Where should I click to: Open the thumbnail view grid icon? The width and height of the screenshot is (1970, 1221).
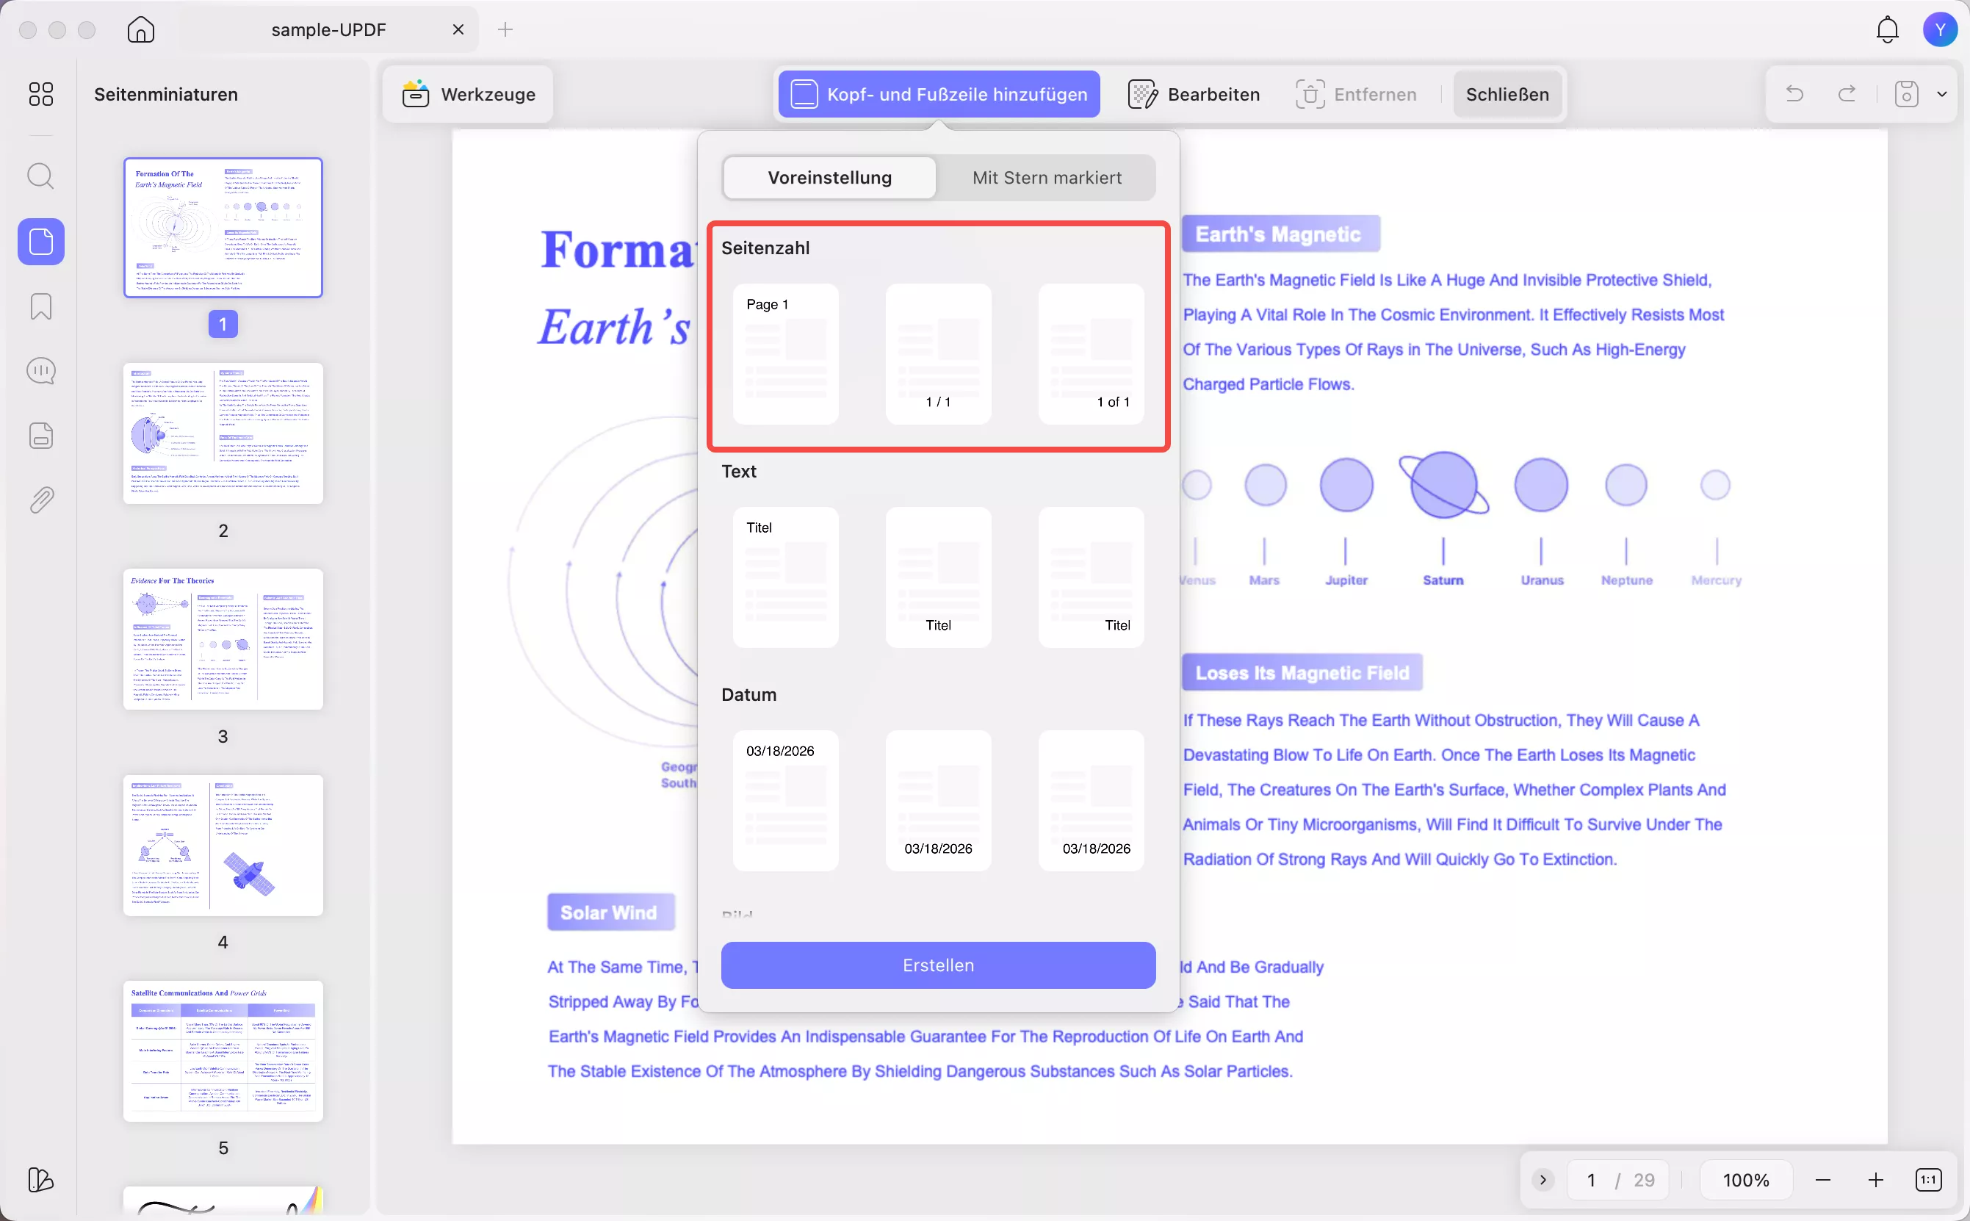click(x=40, y=94)
